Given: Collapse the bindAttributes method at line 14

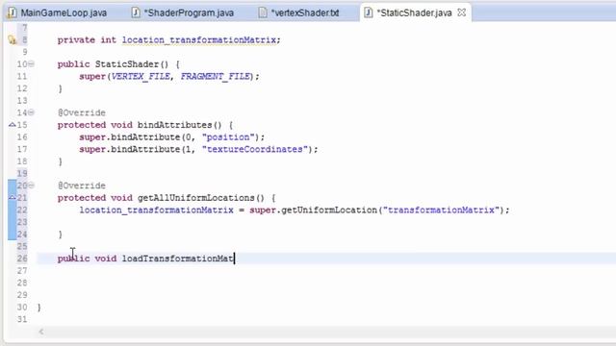Looking at the screenshot, I should point(31,112).
